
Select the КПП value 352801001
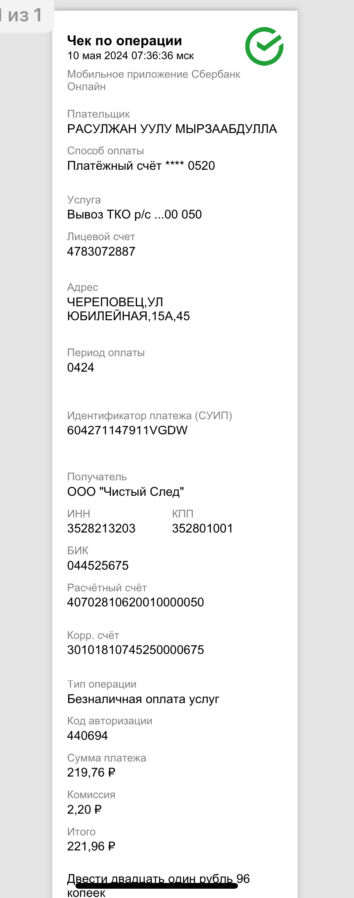(202, 528)
